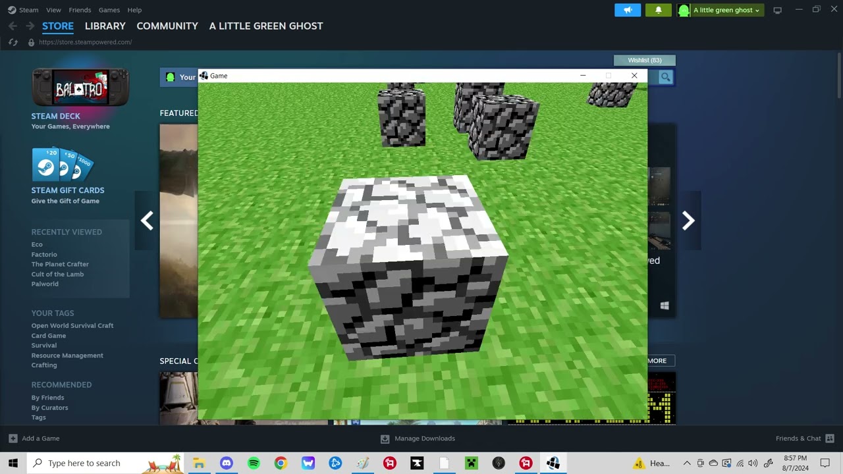Click the Friends & Chat label
Viewport: 843px width, 474px height.
(x=798, y=438)
